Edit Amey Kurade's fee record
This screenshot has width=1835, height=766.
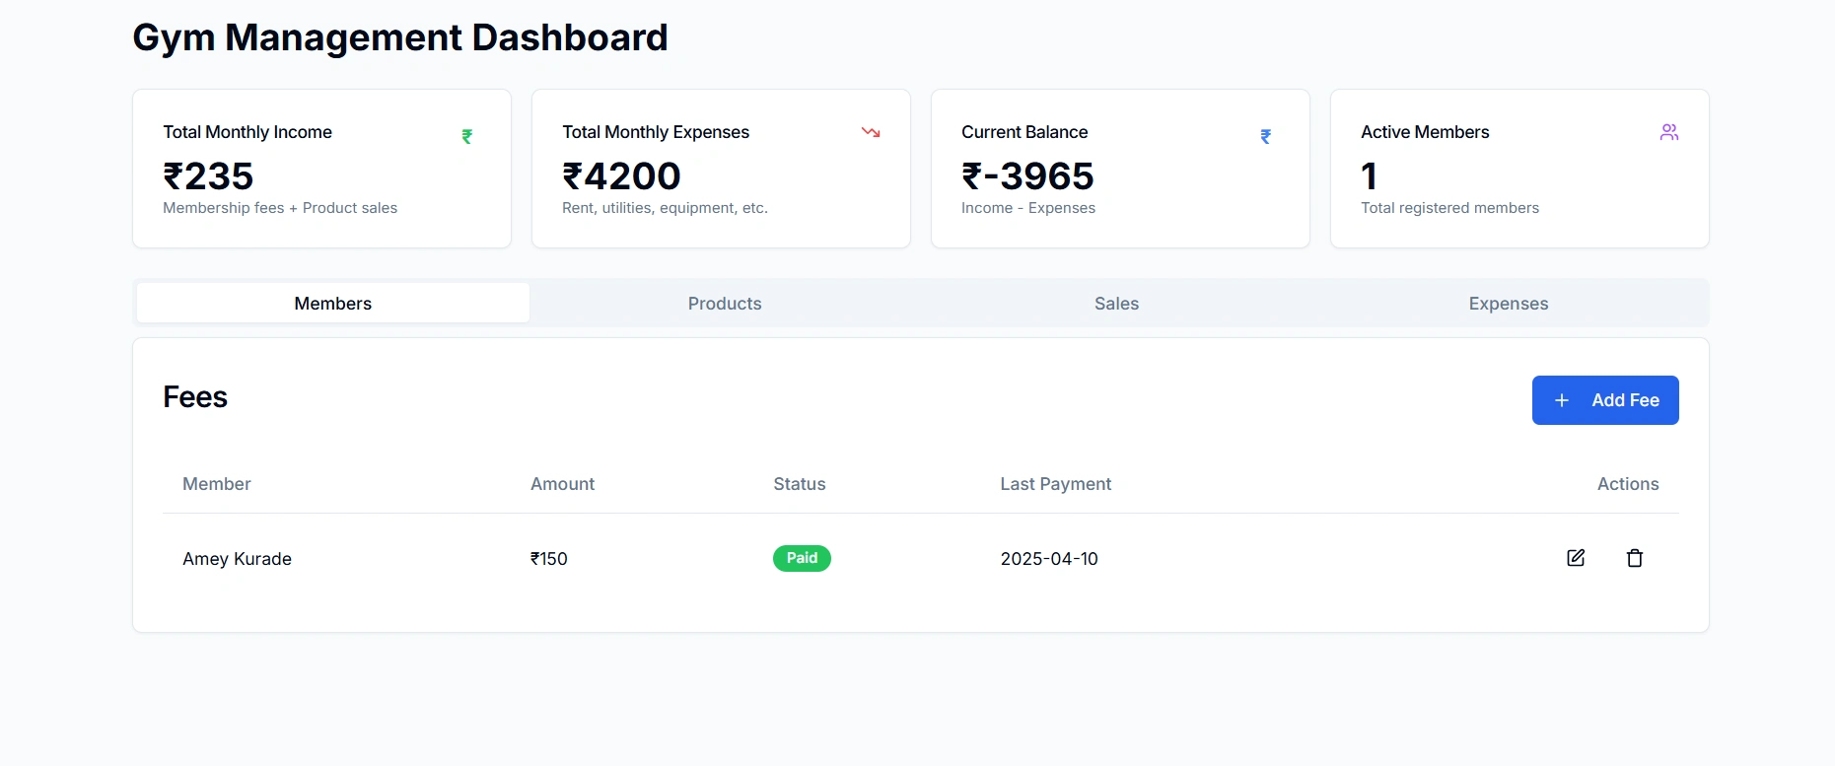1576,558
